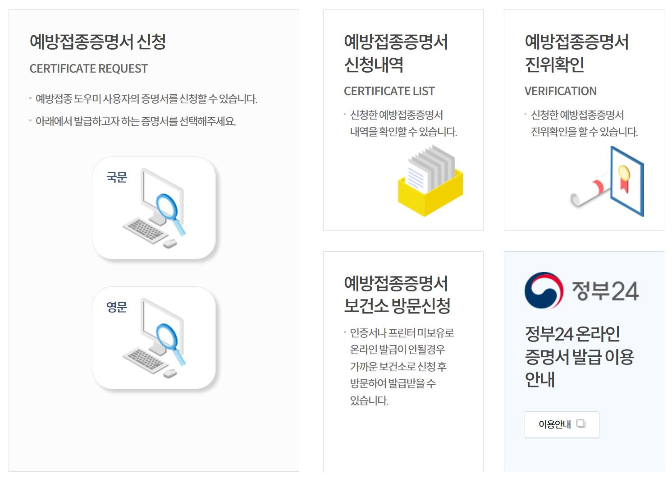Click description '내역을 확인할 수 있습니다.'
The width and height of the screenshot is (672, 479).
pos(403,132)
